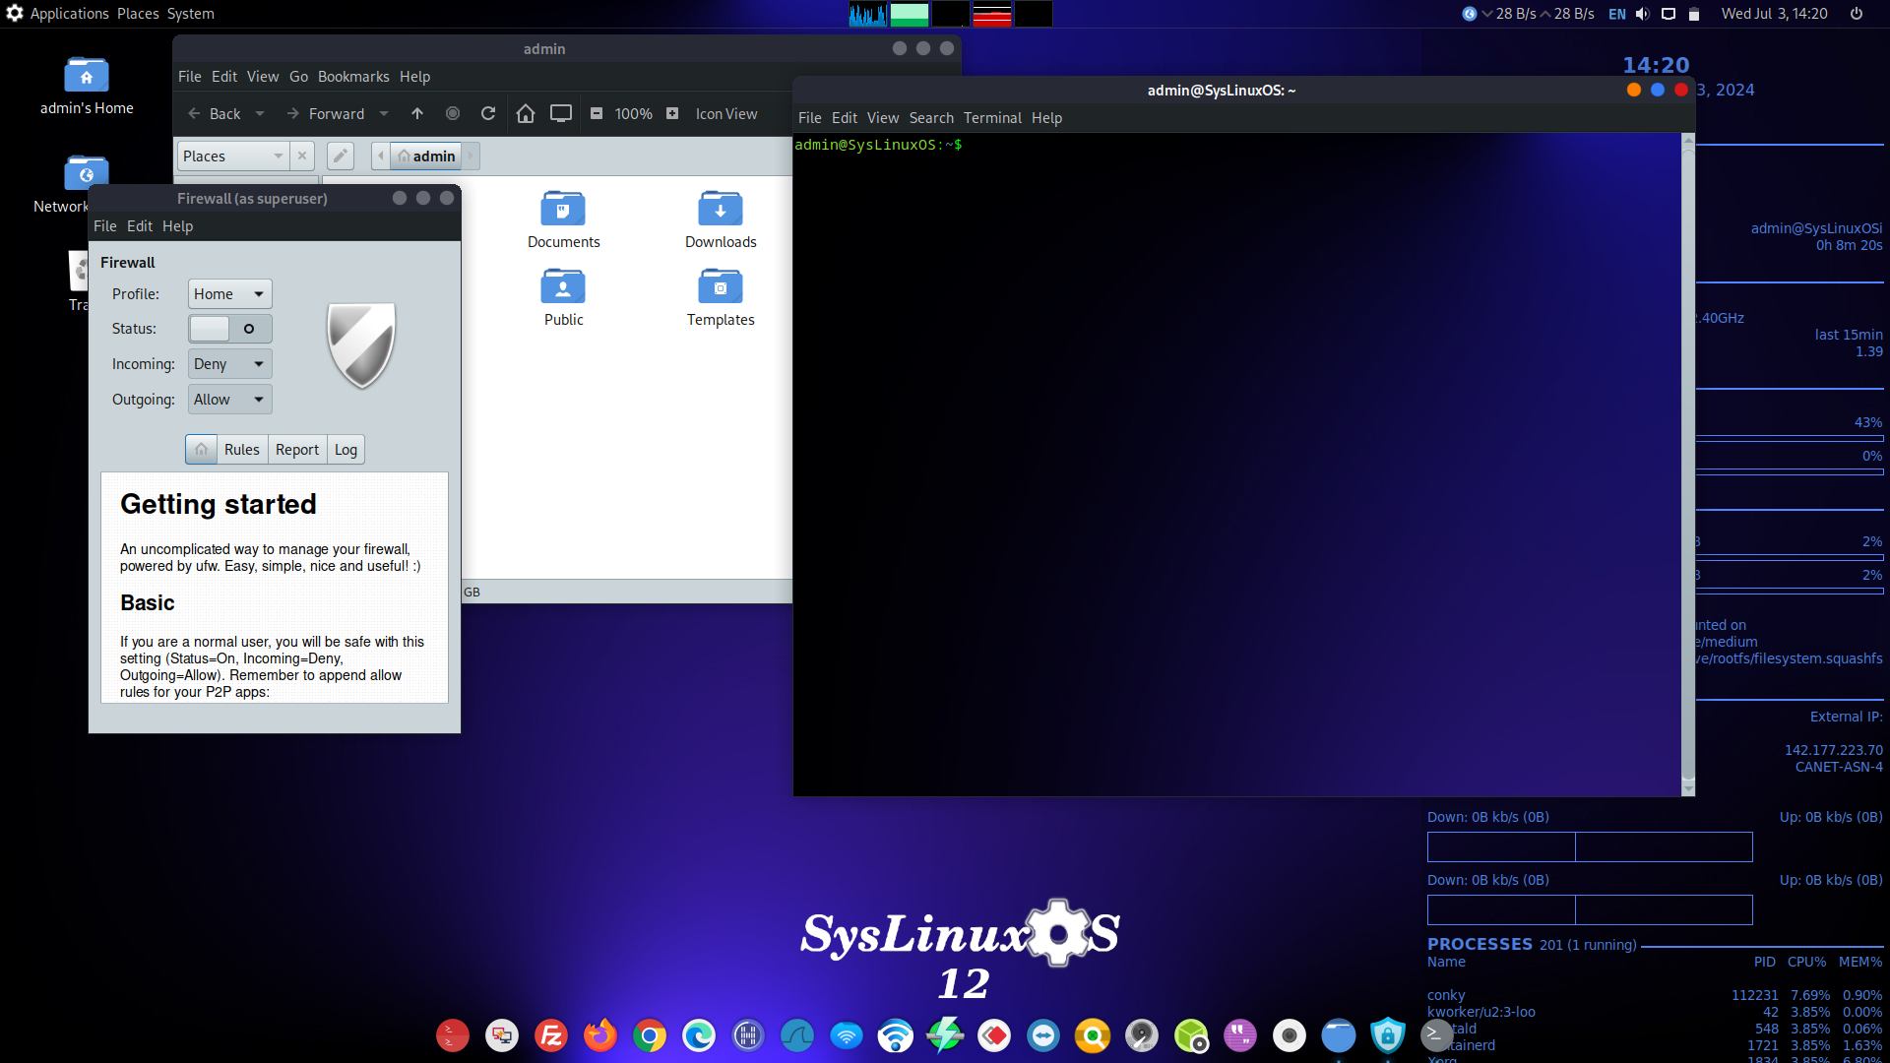Screen dimensions: 1890x1063
Task: Switch to the Rules tab
Action: pos(242,450)
